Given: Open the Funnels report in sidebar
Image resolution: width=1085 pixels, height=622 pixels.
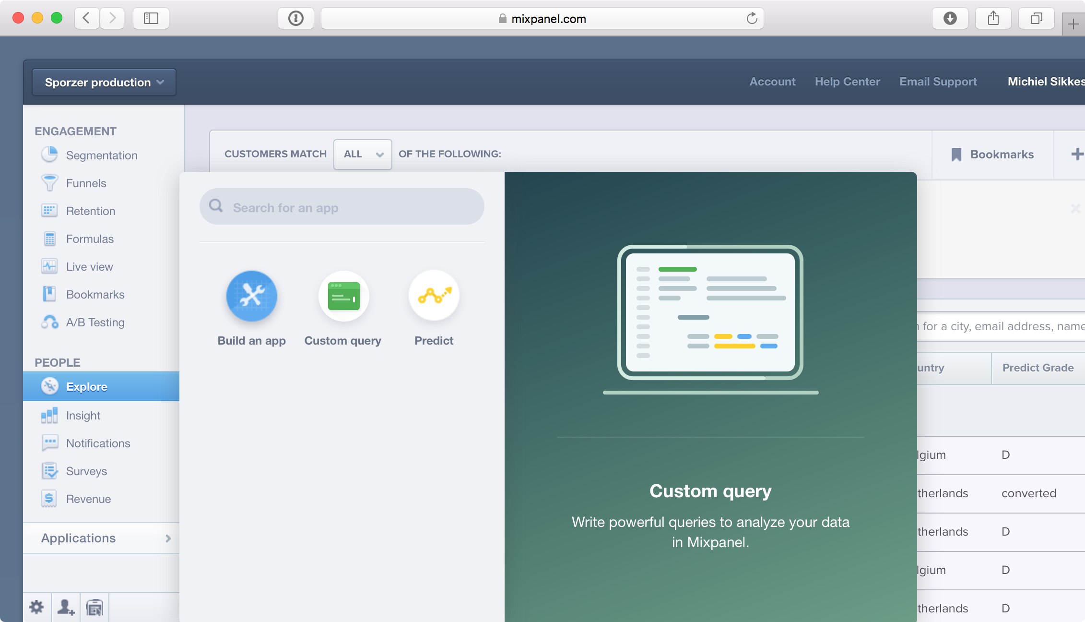Looking at the screenshot, I should click(x=86, y=183).
